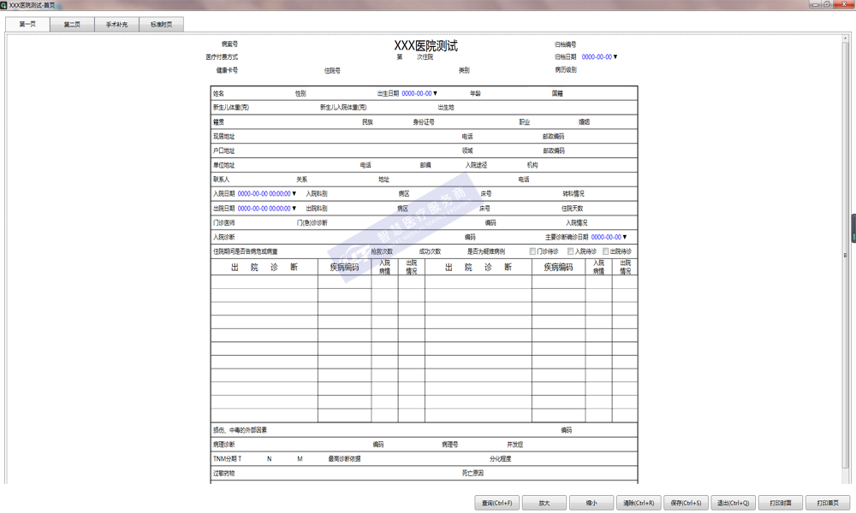This screenshot has height=513, width=856.
Task: Open the 手术补充 tab
Action: coord(116,25)
